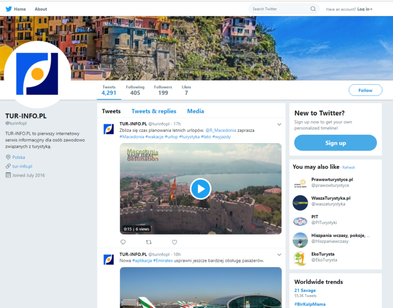
Task: Click the 55.3K Tweets count text
Action: (305, 296)
